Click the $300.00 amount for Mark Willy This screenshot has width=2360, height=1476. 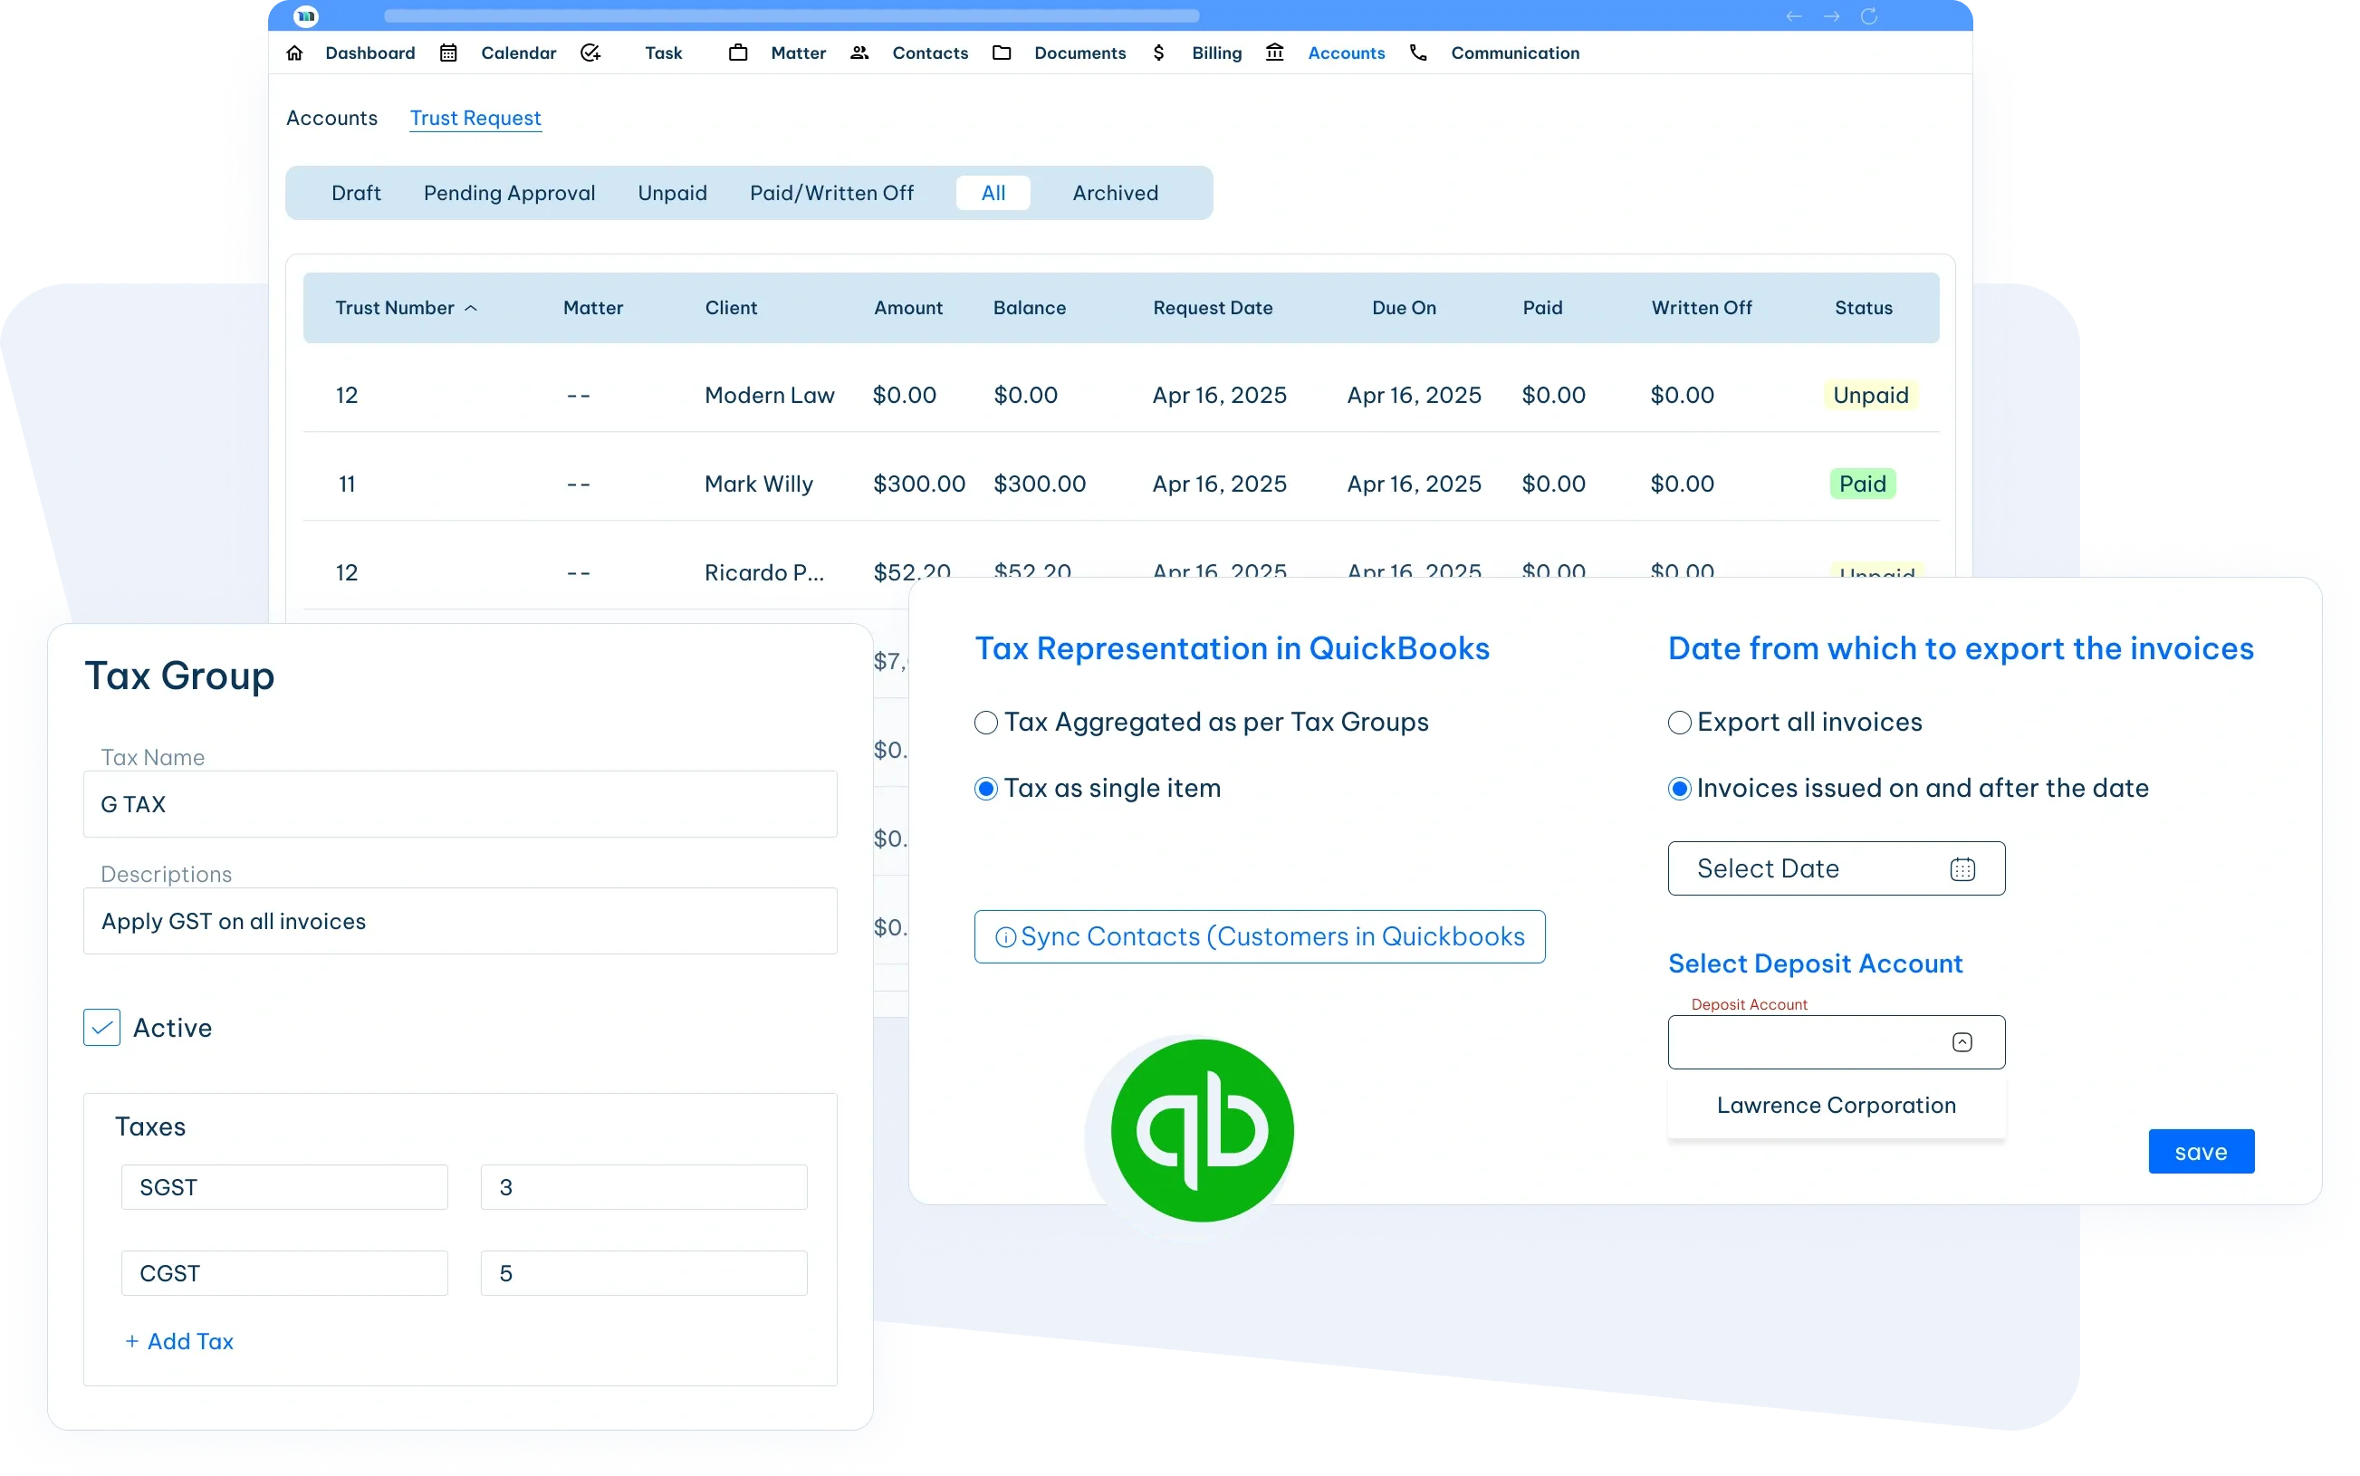coord(918,484)
